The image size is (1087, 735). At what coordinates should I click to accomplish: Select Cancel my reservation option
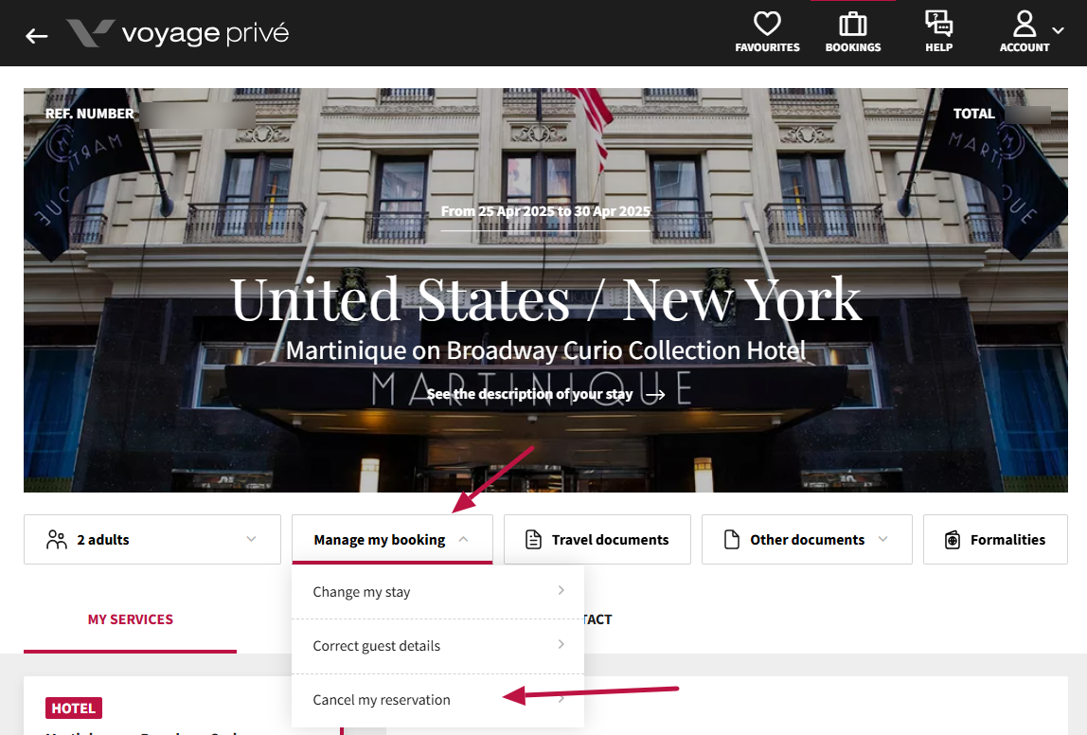coord(437,700)
